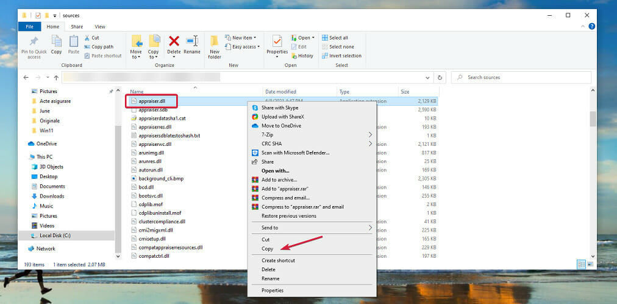
Task: Switch to the details view icon in the status bar
Action: [581, 264]
